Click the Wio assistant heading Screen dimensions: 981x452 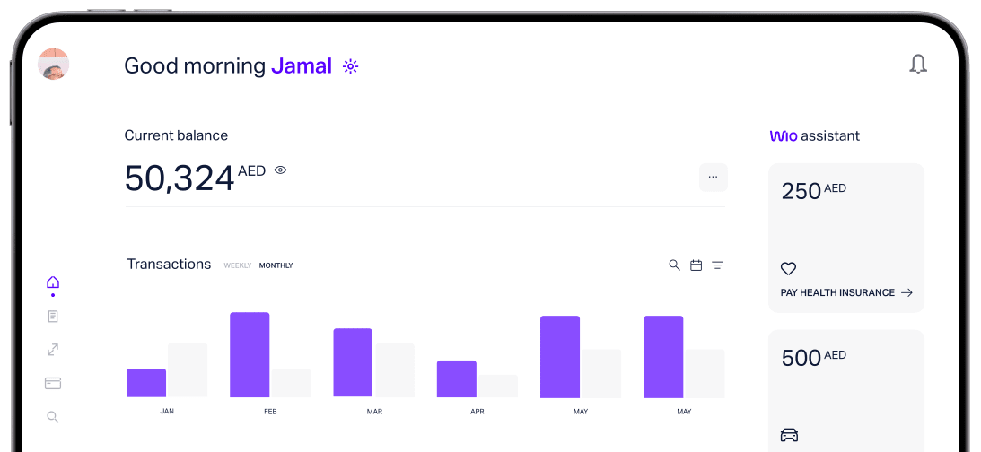point(815,135)
